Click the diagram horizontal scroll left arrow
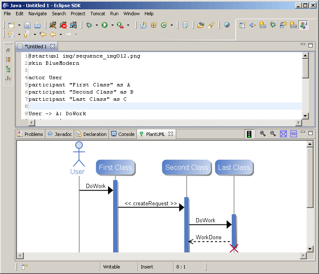This screenshot has width=319, height=274. (20, 255)
